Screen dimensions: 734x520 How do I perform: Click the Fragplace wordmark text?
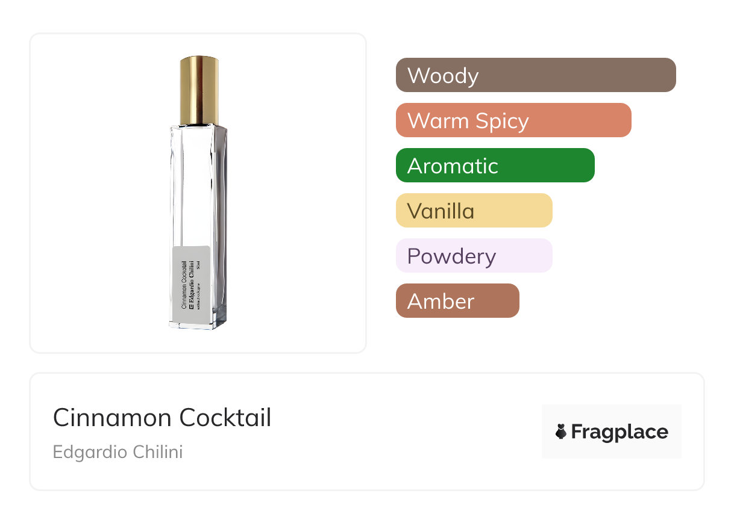coord(620,432)
